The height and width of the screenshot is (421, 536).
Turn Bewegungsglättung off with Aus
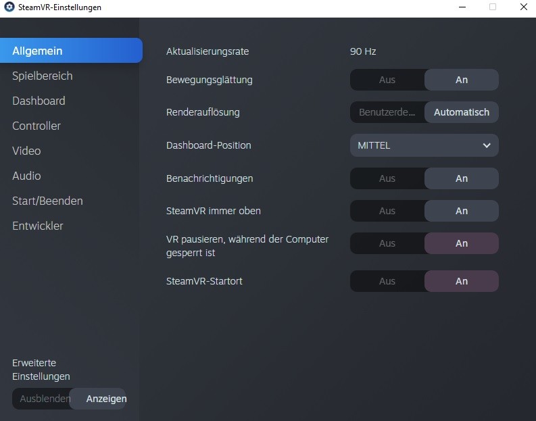tap(387, 80)
